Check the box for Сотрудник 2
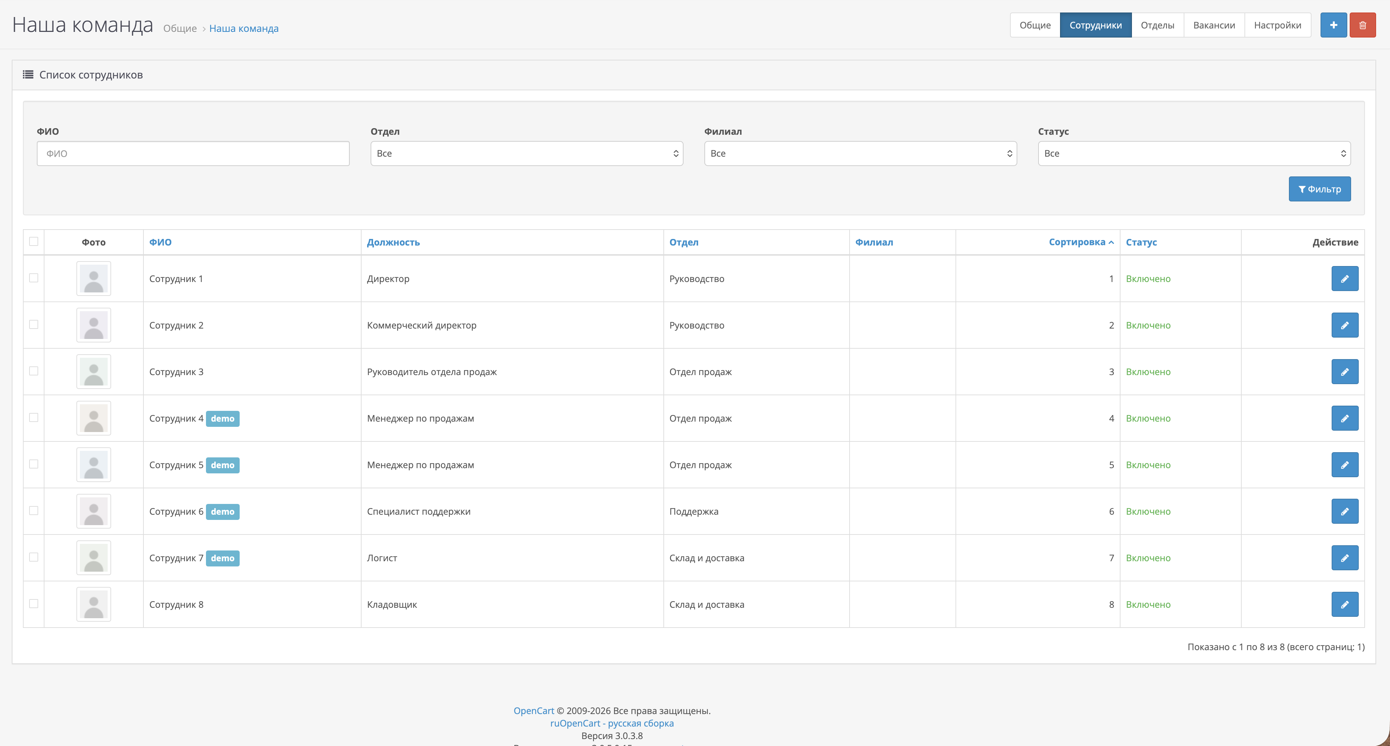This screenshot has height=746, width=1390. pyautogui.click(x=33, y=324)
